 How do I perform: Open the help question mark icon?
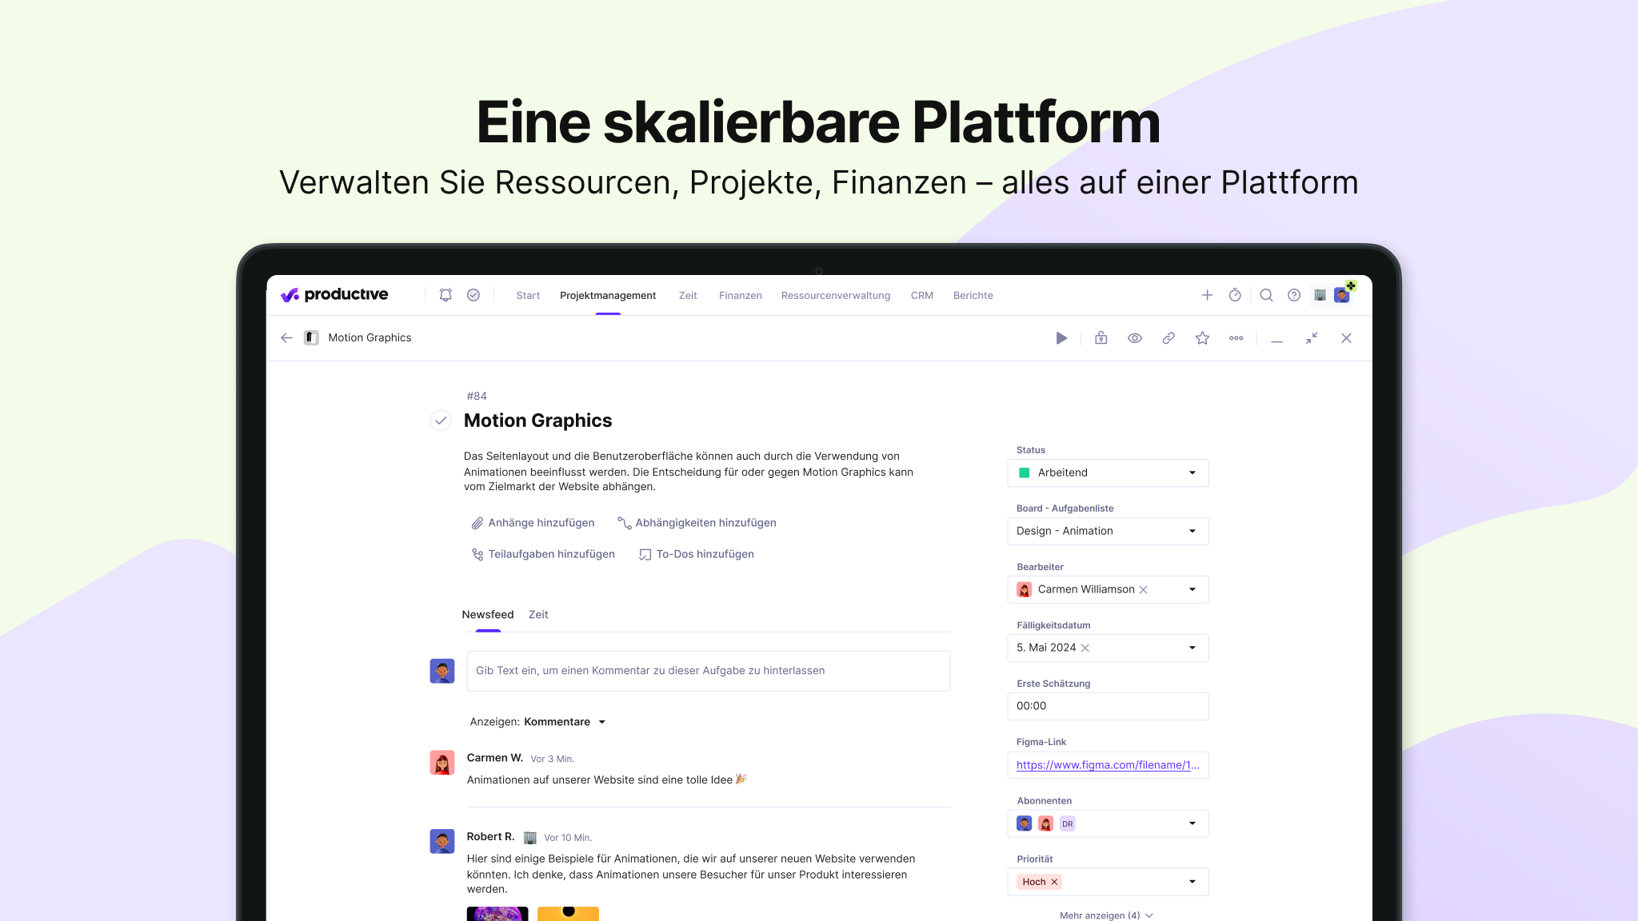point(1294,295)
